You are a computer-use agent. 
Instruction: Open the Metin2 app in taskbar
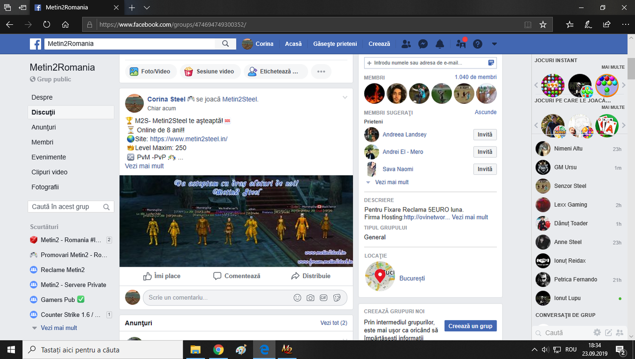[x=287, y=350]
